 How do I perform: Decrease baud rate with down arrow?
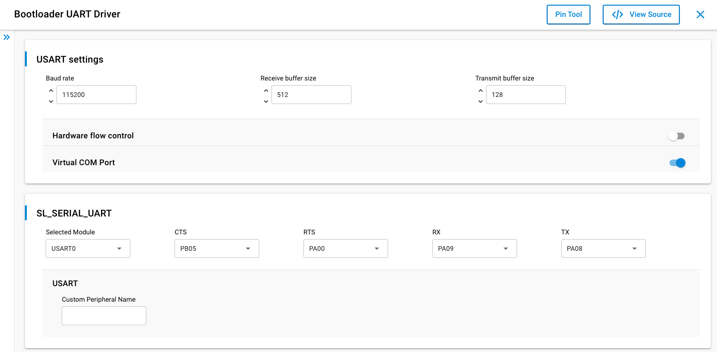pyautogui.click(x=51, y=101)
